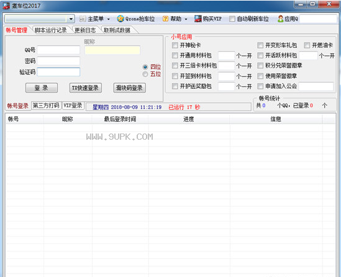Focus the 开三倍卡材料包 count field
The image size is (341, 277).
coord(226,66)
